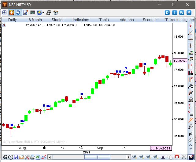The height and width of the screenshot is (162, 196).
Task: Select the horizontal line tool
Action: (x=191, y=39)
